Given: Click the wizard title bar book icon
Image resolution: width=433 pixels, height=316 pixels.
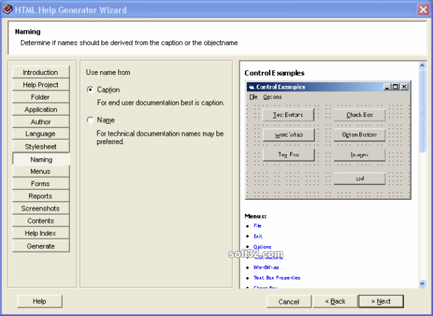Looking at the screenshot, I should click(x=8, y=9).
